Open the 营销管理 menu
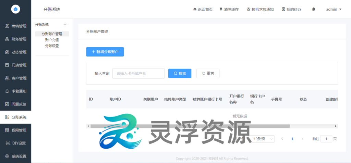 [x=15, y=26]
